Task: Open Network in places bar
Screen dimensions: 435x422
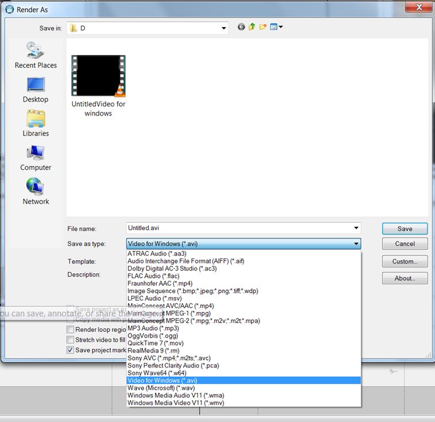Action: pos(36,192)
